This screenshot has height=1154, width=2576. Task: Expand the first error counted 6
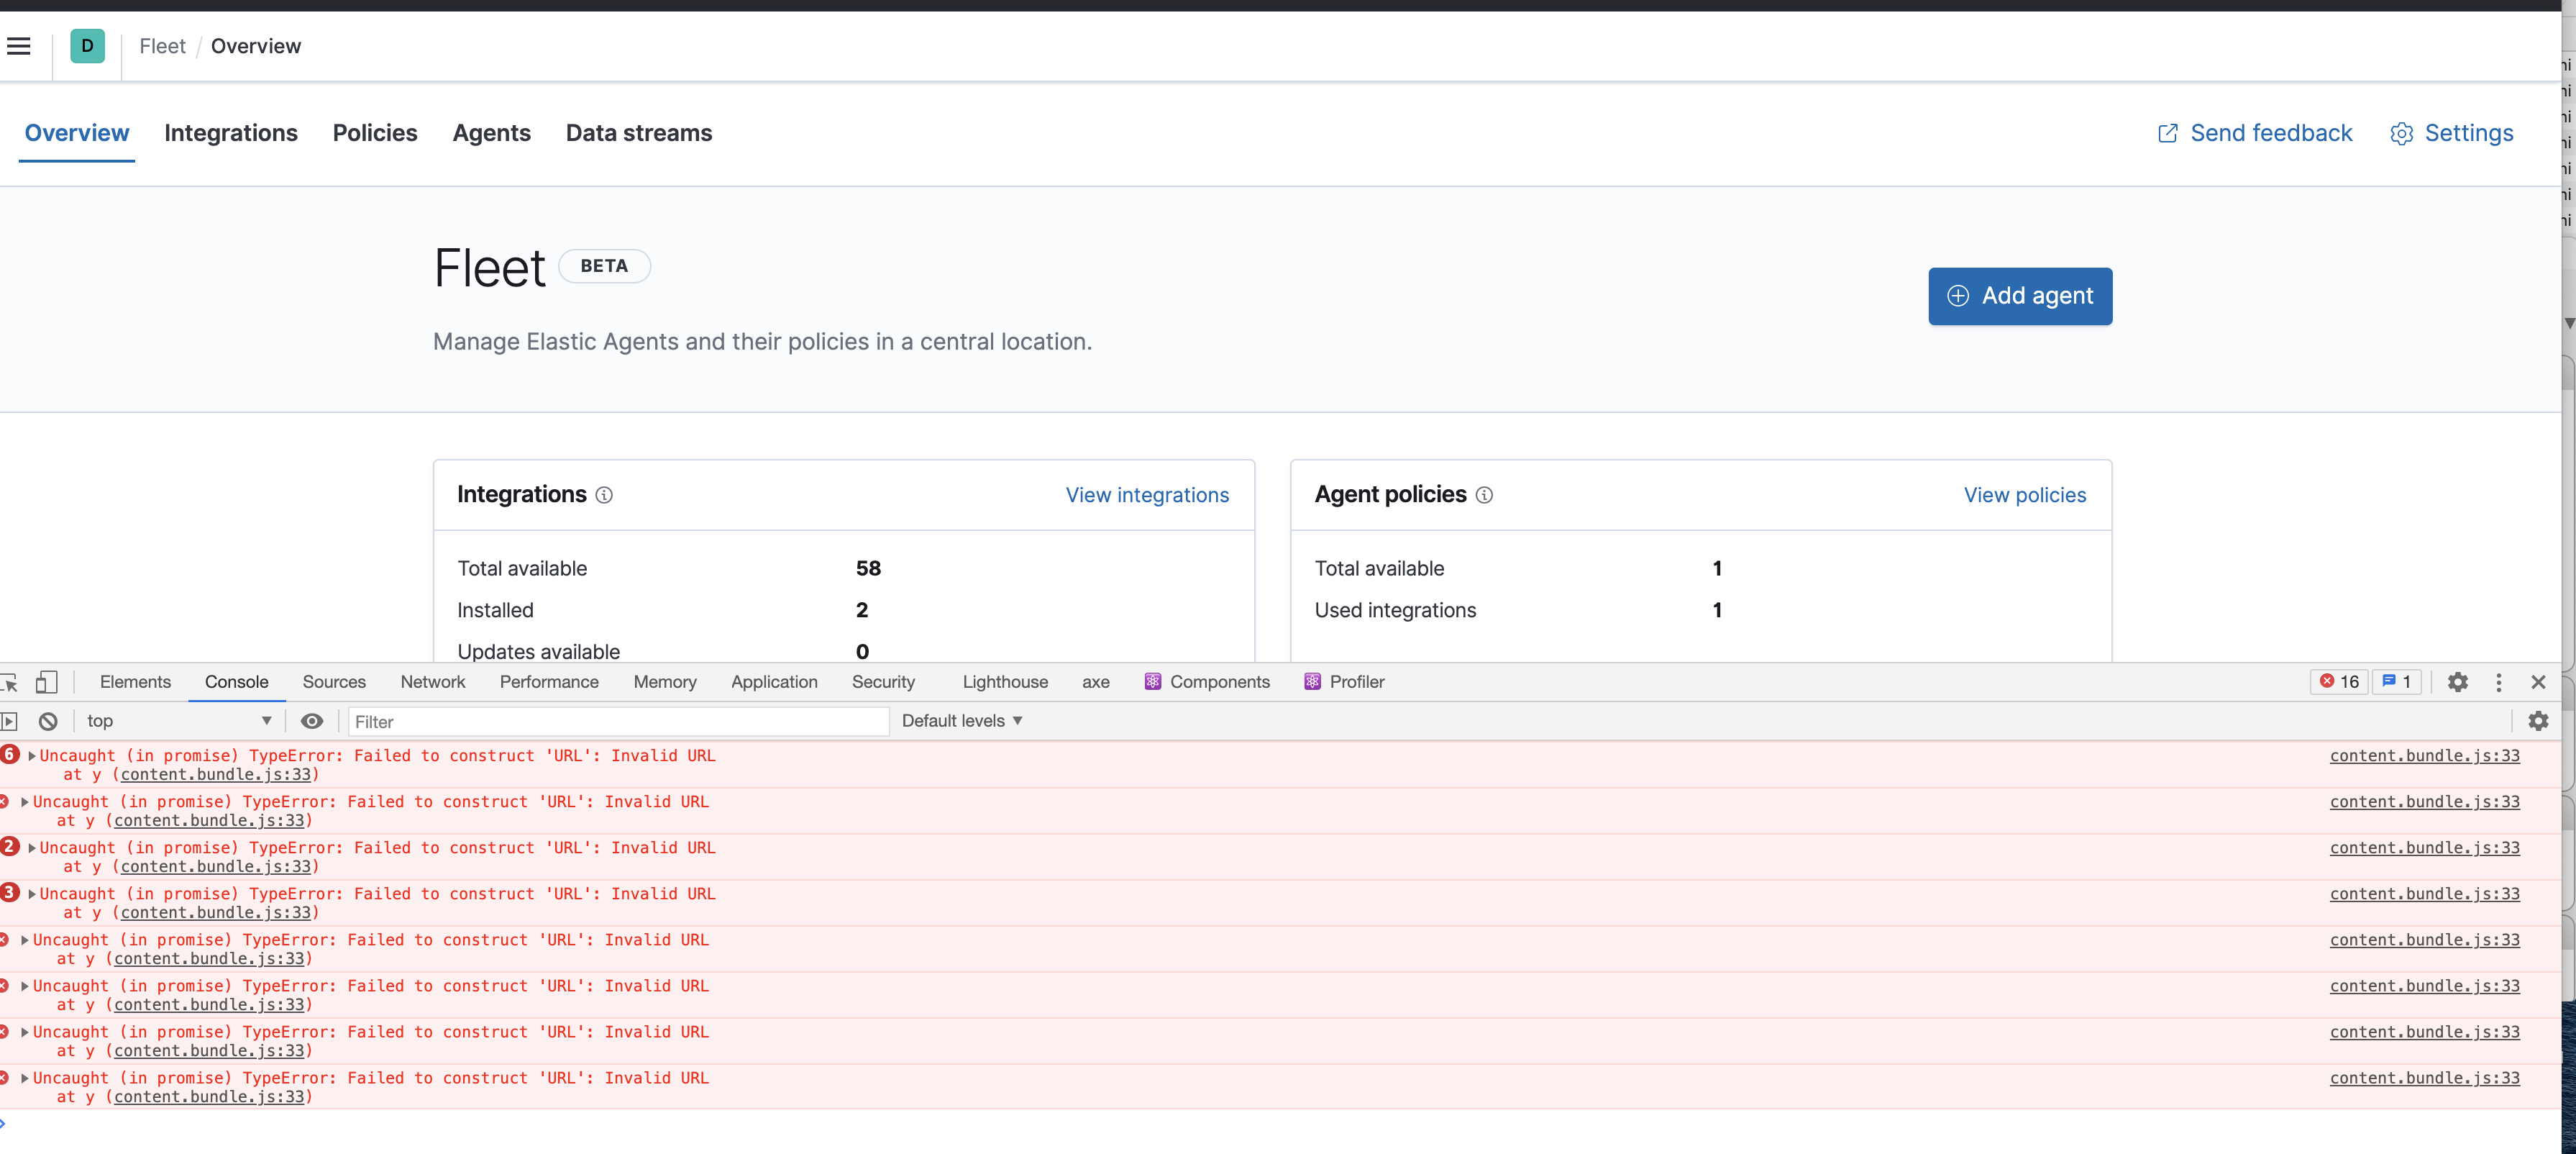click(x=32, y=756)
